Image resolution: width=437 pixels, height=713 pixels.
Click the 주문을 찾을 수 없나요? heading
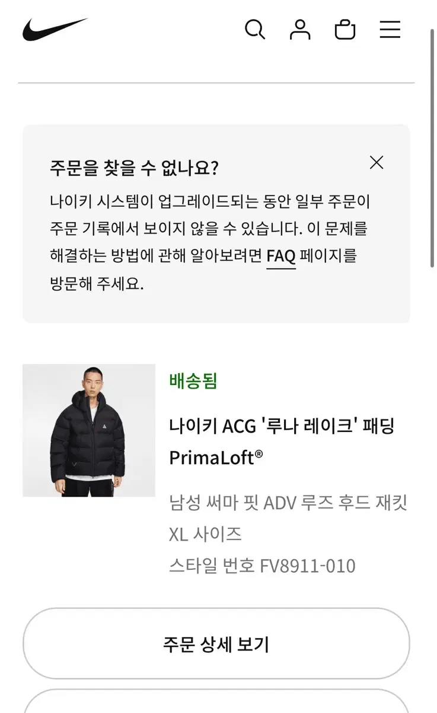135,168
